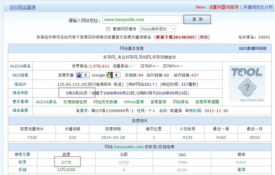Click 百度快照 date 2014-02-28
This screenshot has width=275, height=175.
[113, 137]
